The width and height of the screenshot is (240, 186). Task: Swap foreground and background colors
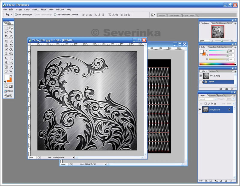click(x=11, y=76)
